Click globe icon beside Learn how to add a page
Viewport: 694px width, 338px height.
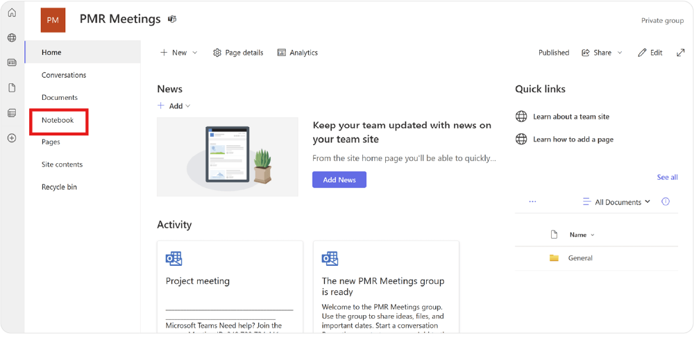pyautogui.click(x=521, y=139)
